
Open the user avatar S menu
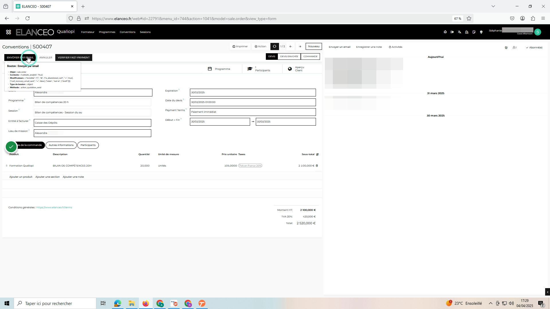pyautogui.click(x=538, y=32)
